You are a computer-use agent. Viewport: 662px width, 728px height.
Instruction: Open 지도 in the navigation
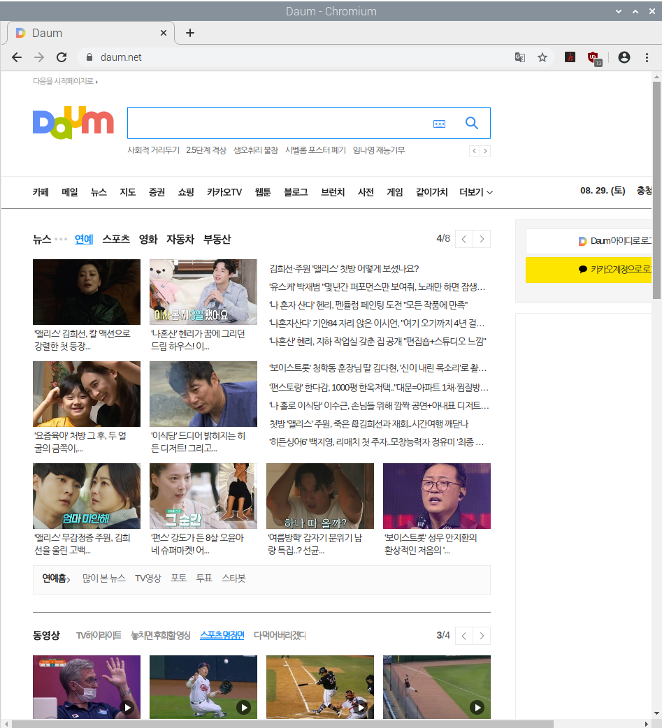click(128, 191)
